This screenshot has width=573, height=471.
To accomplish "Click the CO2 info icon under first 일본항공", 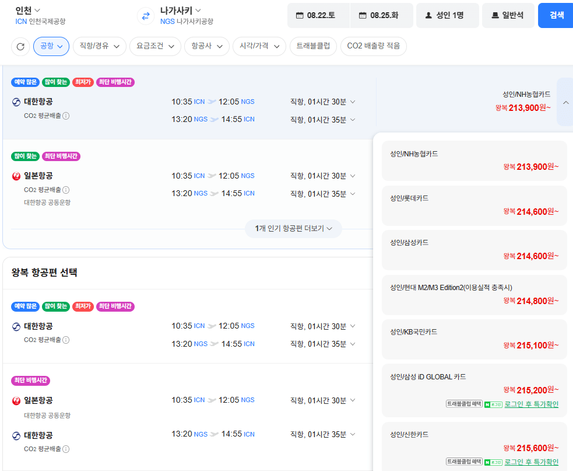I will pos(66,190).
